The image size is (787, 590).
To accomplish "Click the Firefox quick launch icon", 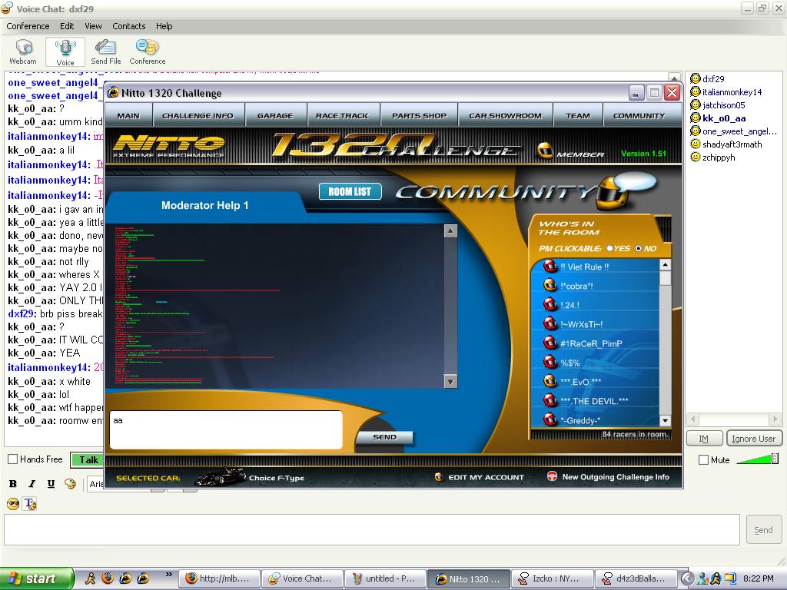I will point(108,578).
